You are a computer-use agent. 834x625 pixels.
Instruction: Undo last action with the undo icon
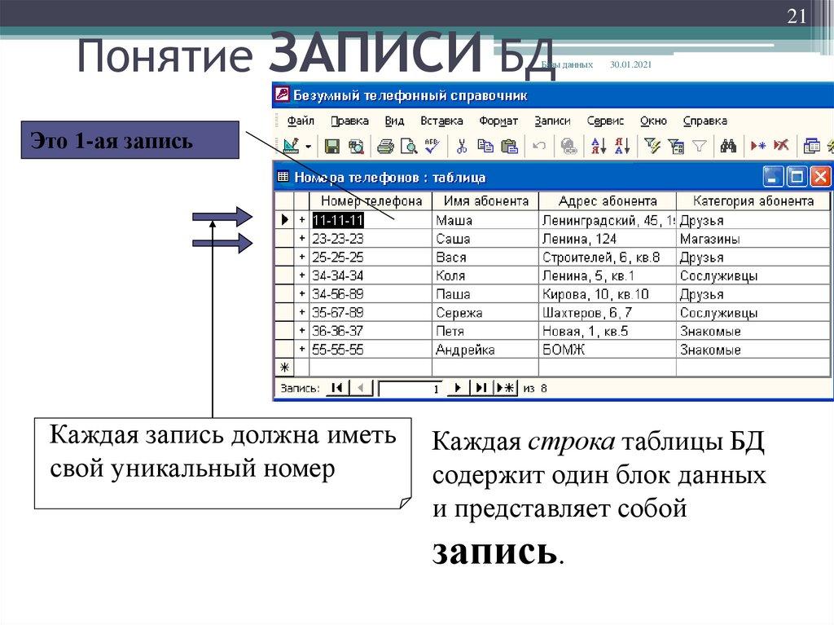pos(538,147)
